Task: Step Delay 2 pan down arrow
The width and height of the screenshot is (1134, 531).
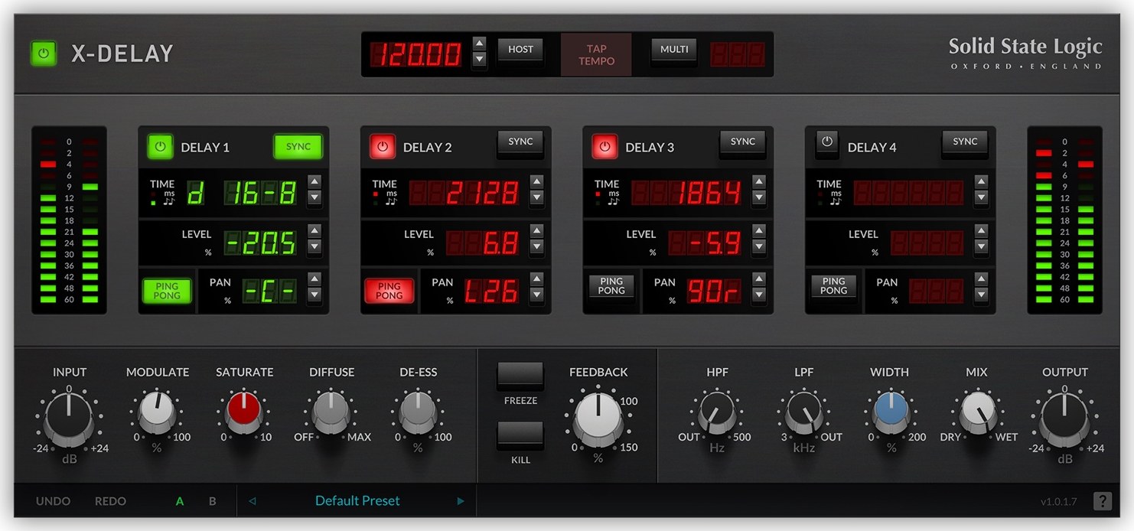Action: (x=536, y=295)
